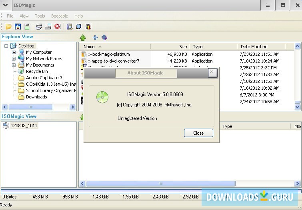The height and width of the screenshot is (210, 302).
Task: Click Type column header in ISOMagic View
Action: pos(255,126)
